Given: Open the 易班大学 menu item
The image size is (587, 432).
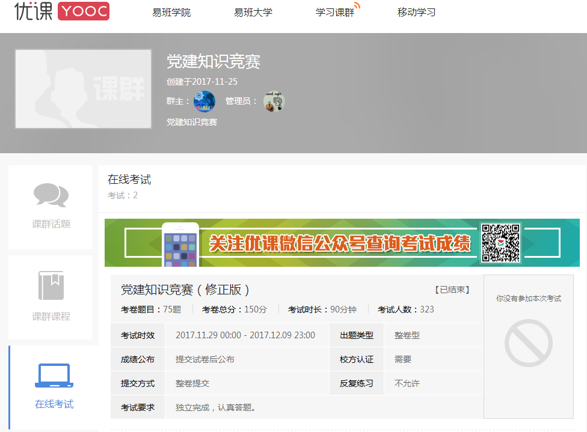Looking at the screenshot, I should point(253,13).
